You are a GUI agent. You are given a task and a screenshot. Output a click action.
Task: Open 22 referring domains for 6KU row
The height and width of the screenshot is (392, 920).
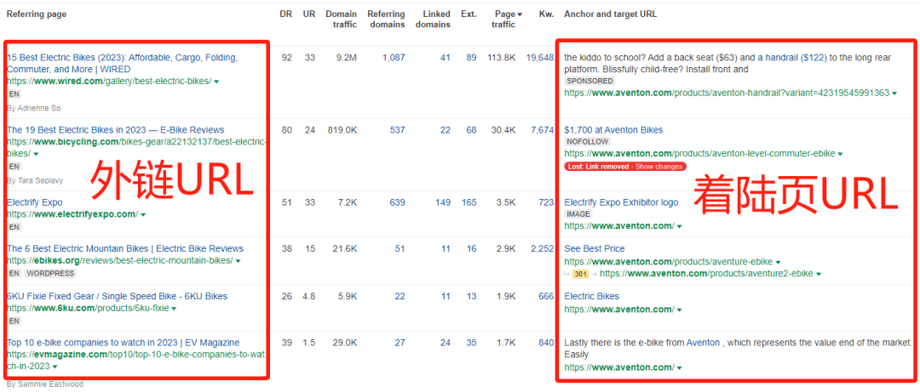coord(400,297)
